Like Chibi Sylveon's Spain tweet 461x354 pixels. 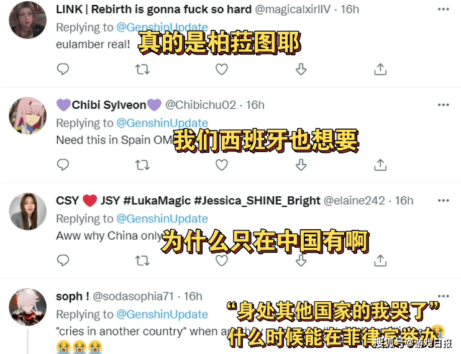222,165
